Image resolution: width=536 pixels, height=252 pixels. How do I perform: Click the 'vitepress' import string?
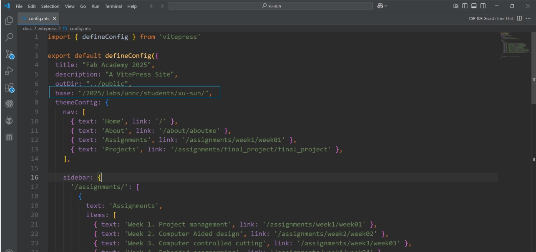pyautogui.click(x=180, y=37)
